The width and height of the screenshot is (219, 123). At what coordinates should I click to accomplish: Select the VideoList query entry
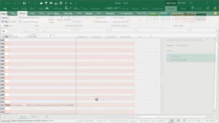click(191, 58)
